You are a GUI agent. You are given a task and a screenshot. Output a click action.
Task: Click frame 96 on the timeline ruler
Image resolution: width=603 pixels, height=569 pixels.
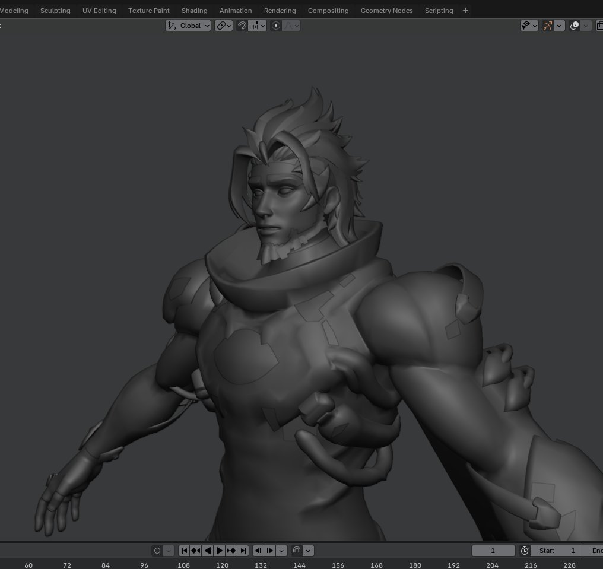(144, 565)
